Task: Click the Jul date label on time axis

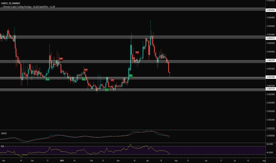Action: click(235, 161)
